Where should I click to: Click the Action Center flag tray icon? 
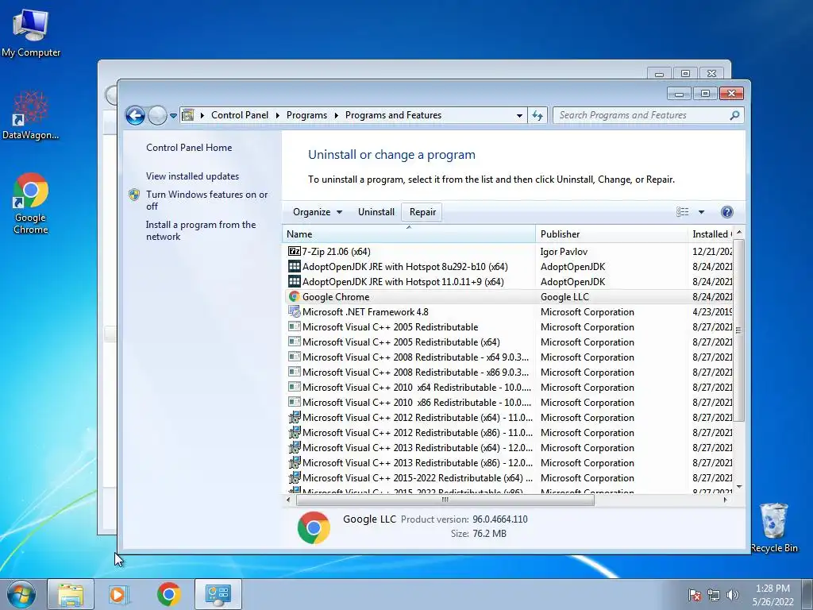point(695,595)
